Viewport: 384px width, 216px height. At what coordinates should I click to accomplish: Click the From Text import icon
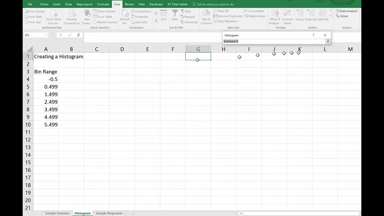[26, 22]
